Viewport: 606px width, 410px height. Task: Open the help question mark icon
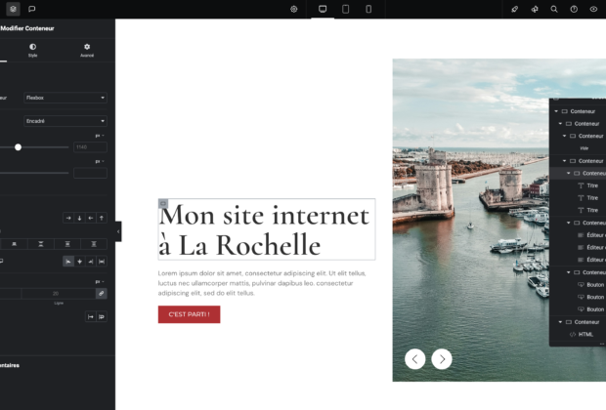coord(574,9)
